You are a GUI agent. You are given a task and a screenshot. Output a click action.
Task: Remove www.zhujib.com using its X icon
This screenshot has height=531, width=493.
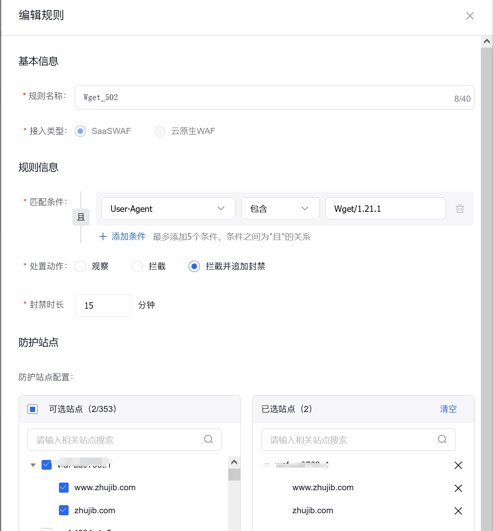tap(458, 488)
